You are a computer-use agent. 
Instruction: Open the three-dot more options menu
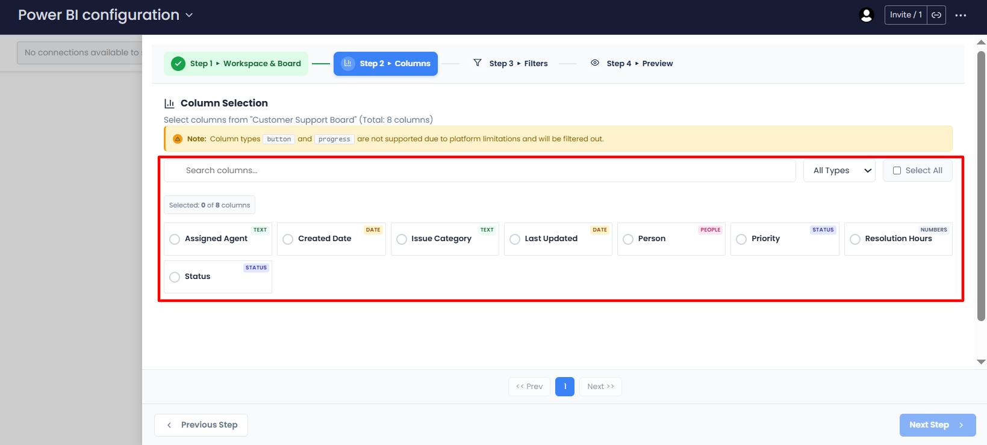tap(961, 15)
